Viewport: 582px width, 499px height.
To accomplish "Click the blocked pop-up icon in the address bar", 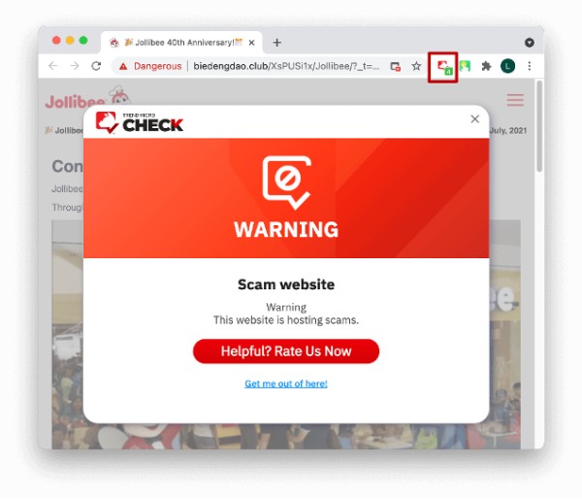I will [396, 67].
